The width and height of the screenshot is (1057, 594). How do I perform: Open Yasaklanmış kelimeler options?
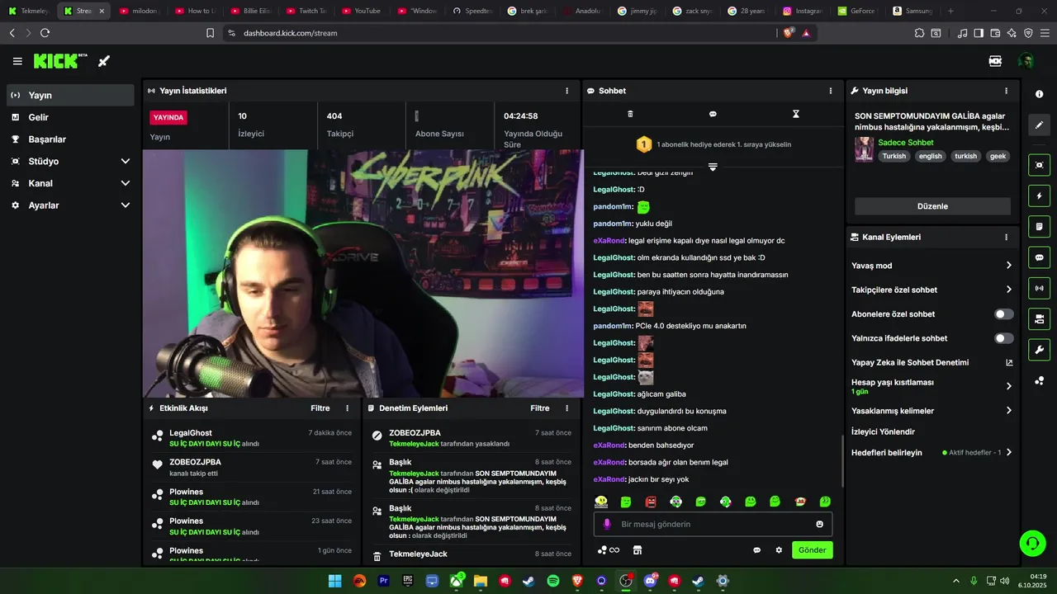tap(1008, 411)
